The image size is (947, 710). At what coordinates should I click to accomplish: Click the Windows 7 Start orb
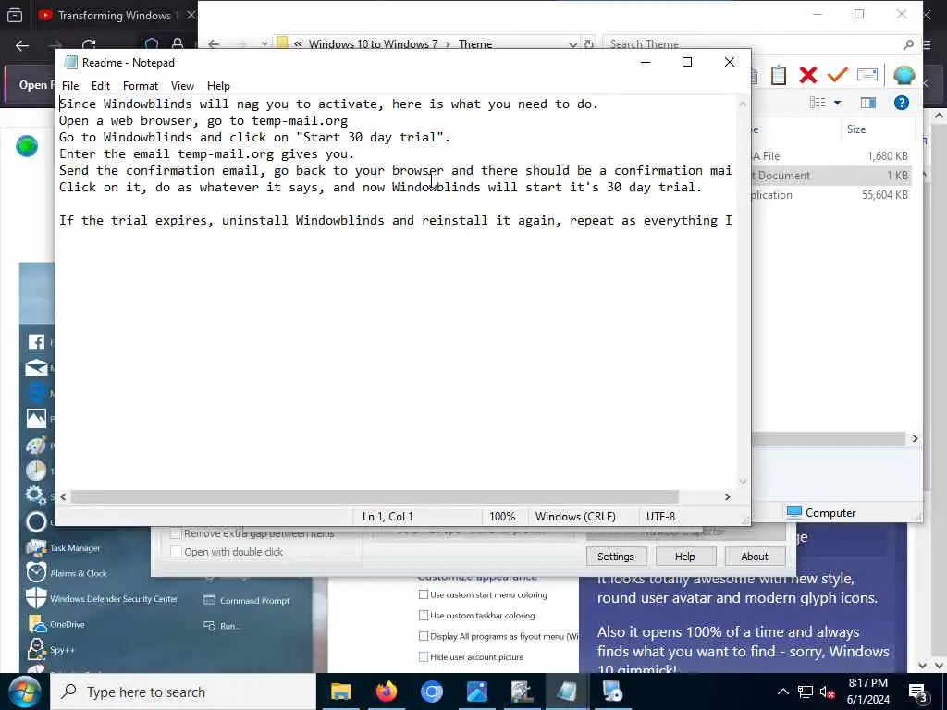click(x=25, y=692)
